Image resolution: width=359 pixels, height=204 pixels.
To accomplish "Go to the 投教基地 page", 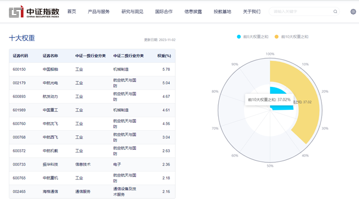I will click(222, 11).
